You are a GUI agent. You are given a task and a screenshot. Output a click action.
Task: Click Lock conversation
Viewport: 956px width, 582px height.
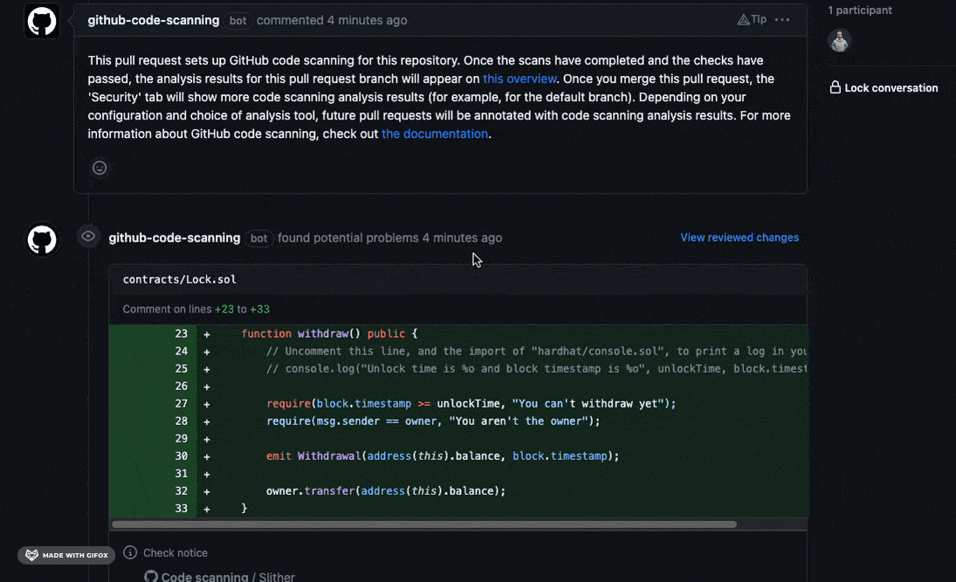tap(884, 87)
